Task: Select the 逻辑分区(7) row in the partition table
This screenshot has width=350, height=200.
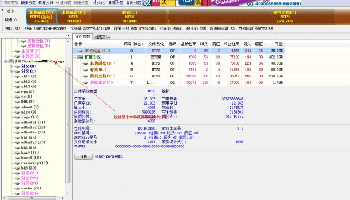Action: click(x=179, y=83)
